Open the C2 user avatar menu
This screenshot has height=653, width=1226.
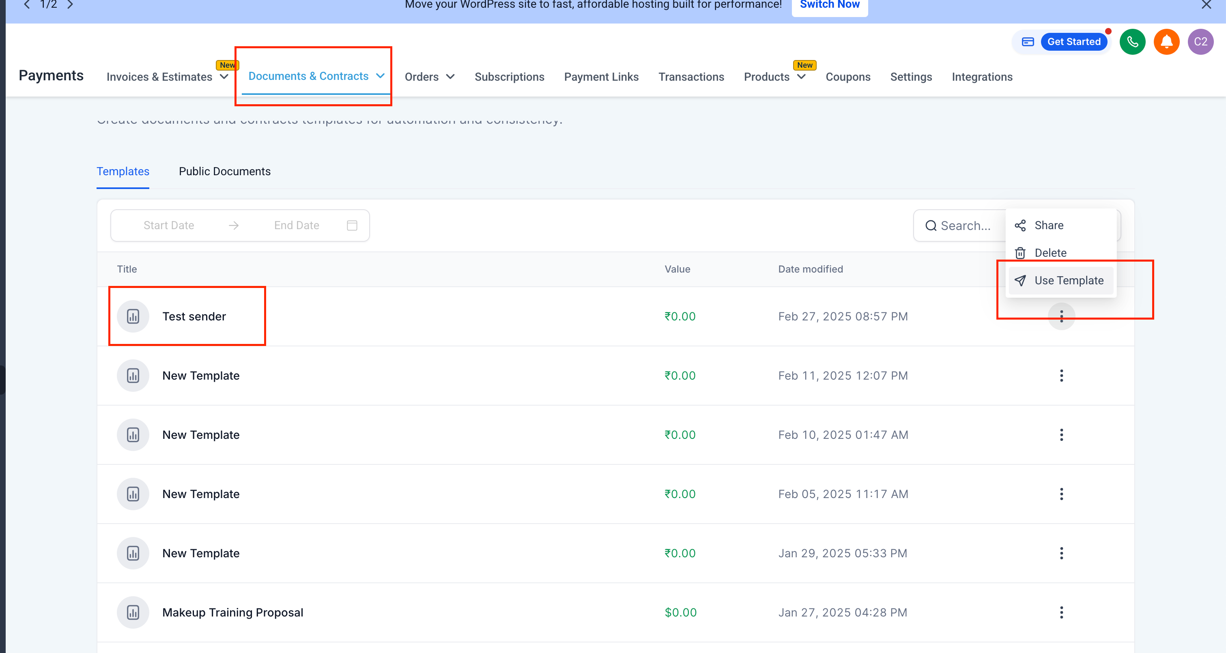(x=1200, y=42)
